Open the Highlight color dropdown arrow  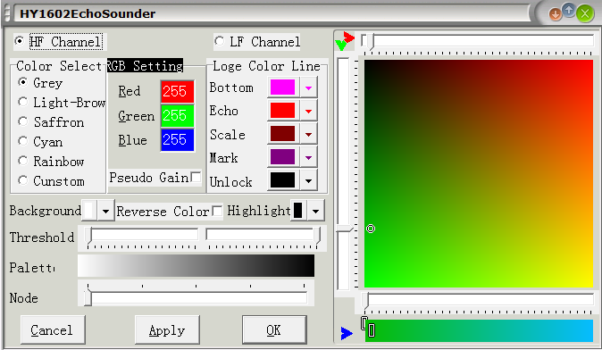315,211
